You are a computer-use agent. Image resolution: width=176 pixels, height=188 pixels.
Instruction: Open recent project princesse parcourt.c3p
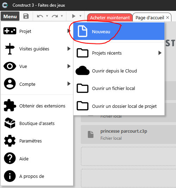(x=128, y=134)
